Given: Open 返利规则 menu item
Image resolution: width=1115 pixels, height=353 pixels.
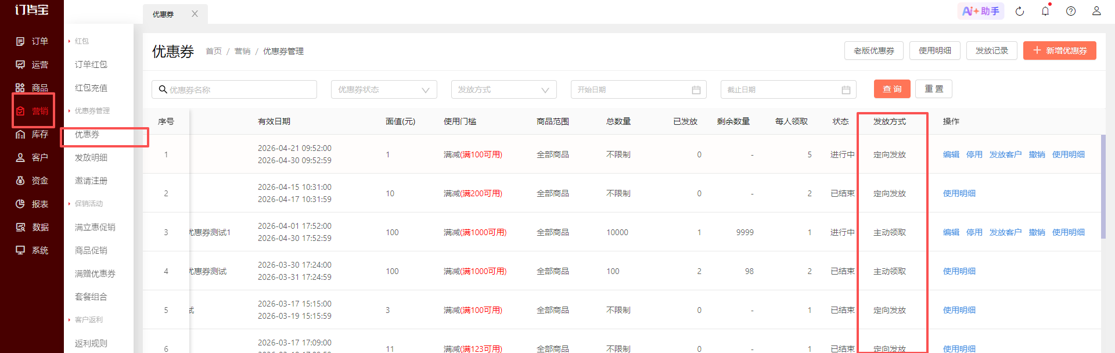Looking at the screenshot, I should click(91, 343).
